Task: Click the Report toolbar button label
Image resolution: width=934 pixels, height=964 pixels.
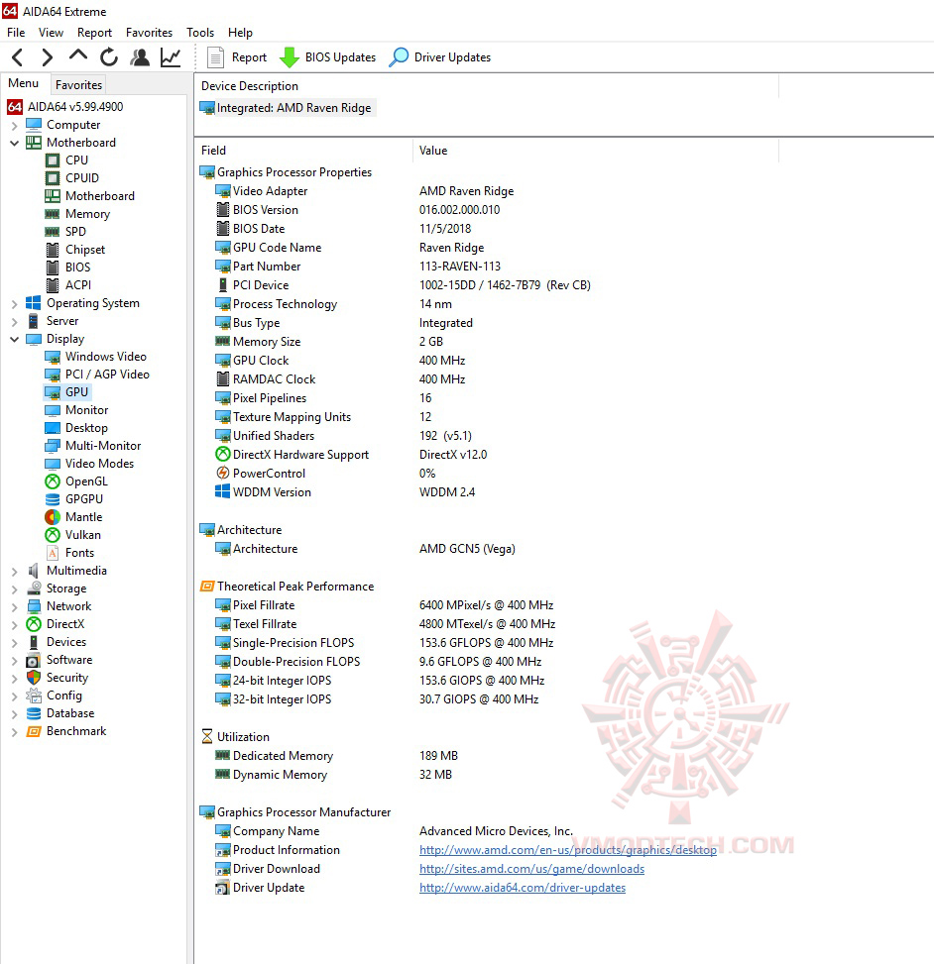Action: point(249,57)
